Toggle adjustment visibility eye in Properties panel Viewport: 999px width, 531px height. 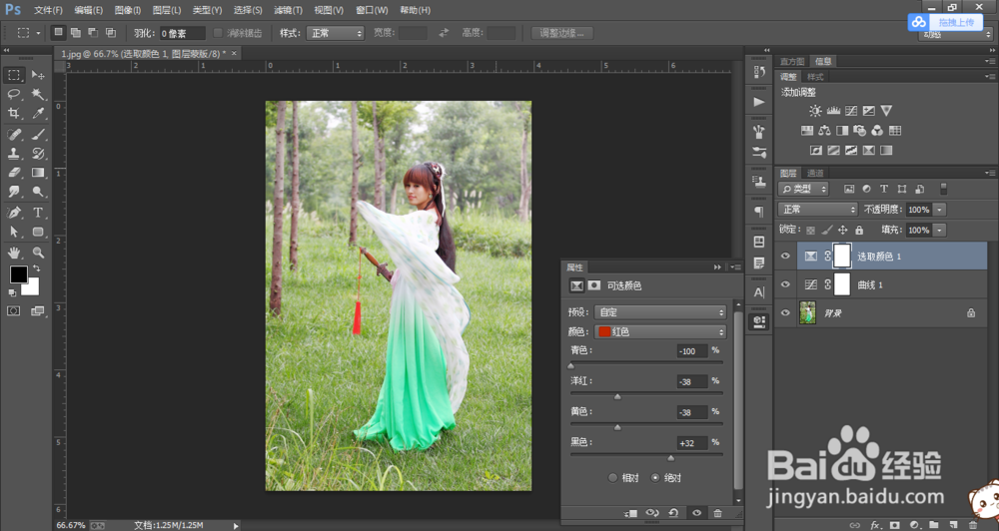click(696, 513)
